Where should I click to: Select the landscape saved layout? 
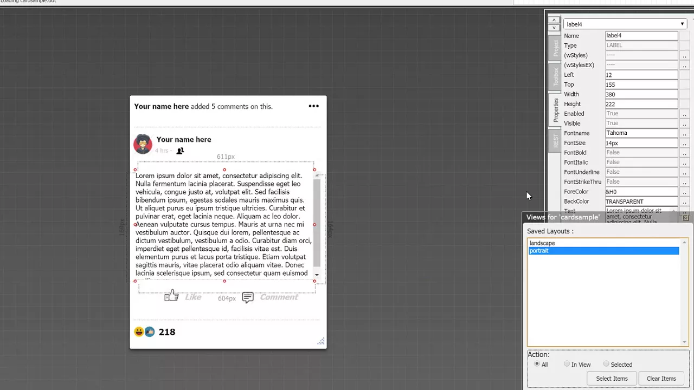[603, 243]
